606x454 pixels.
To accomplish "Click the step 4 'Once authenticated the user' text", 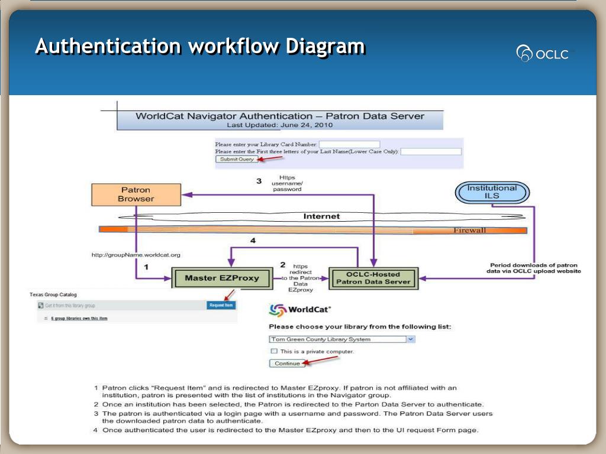I will point(290,430).
